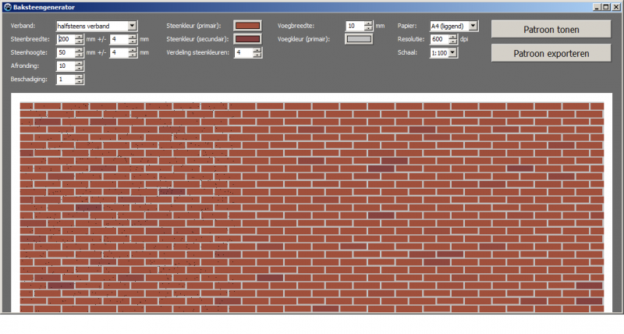Increase Steenbreedte tolerance with up arrow
Viewport: 624px width, 334px height.
[x=133, y=37]
